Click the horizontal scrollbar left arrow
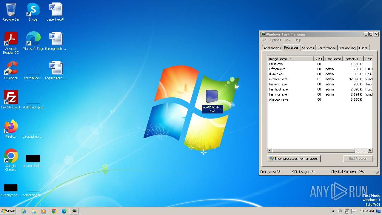 [x=270, y=150]
